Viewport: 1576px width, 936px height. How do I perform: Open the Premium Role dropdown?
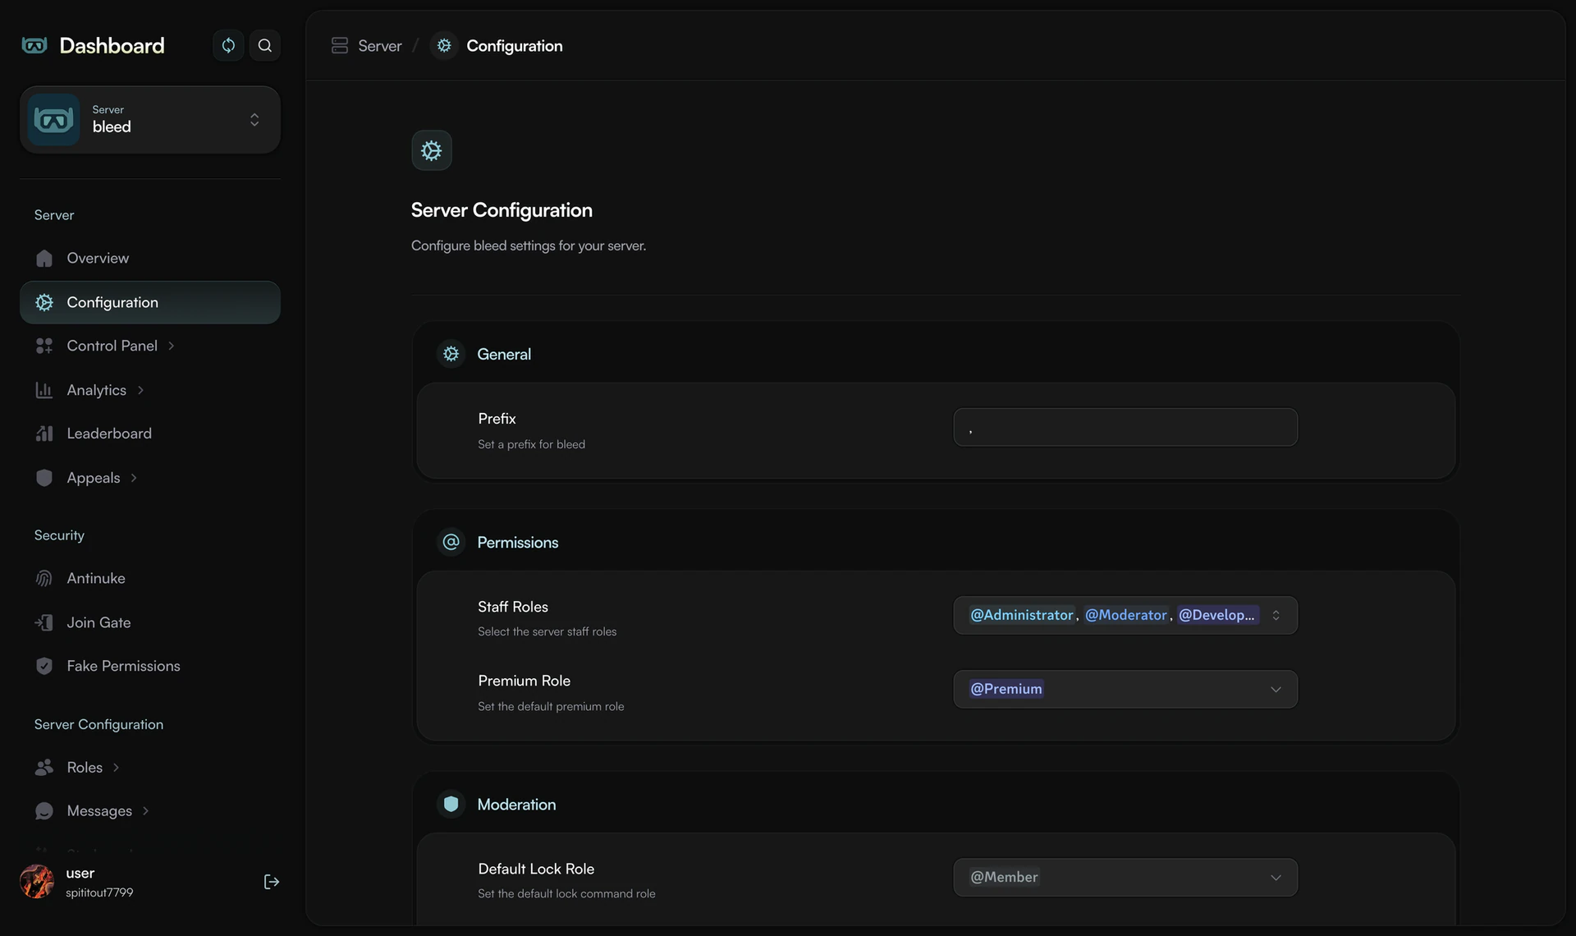coord(1125,690)
